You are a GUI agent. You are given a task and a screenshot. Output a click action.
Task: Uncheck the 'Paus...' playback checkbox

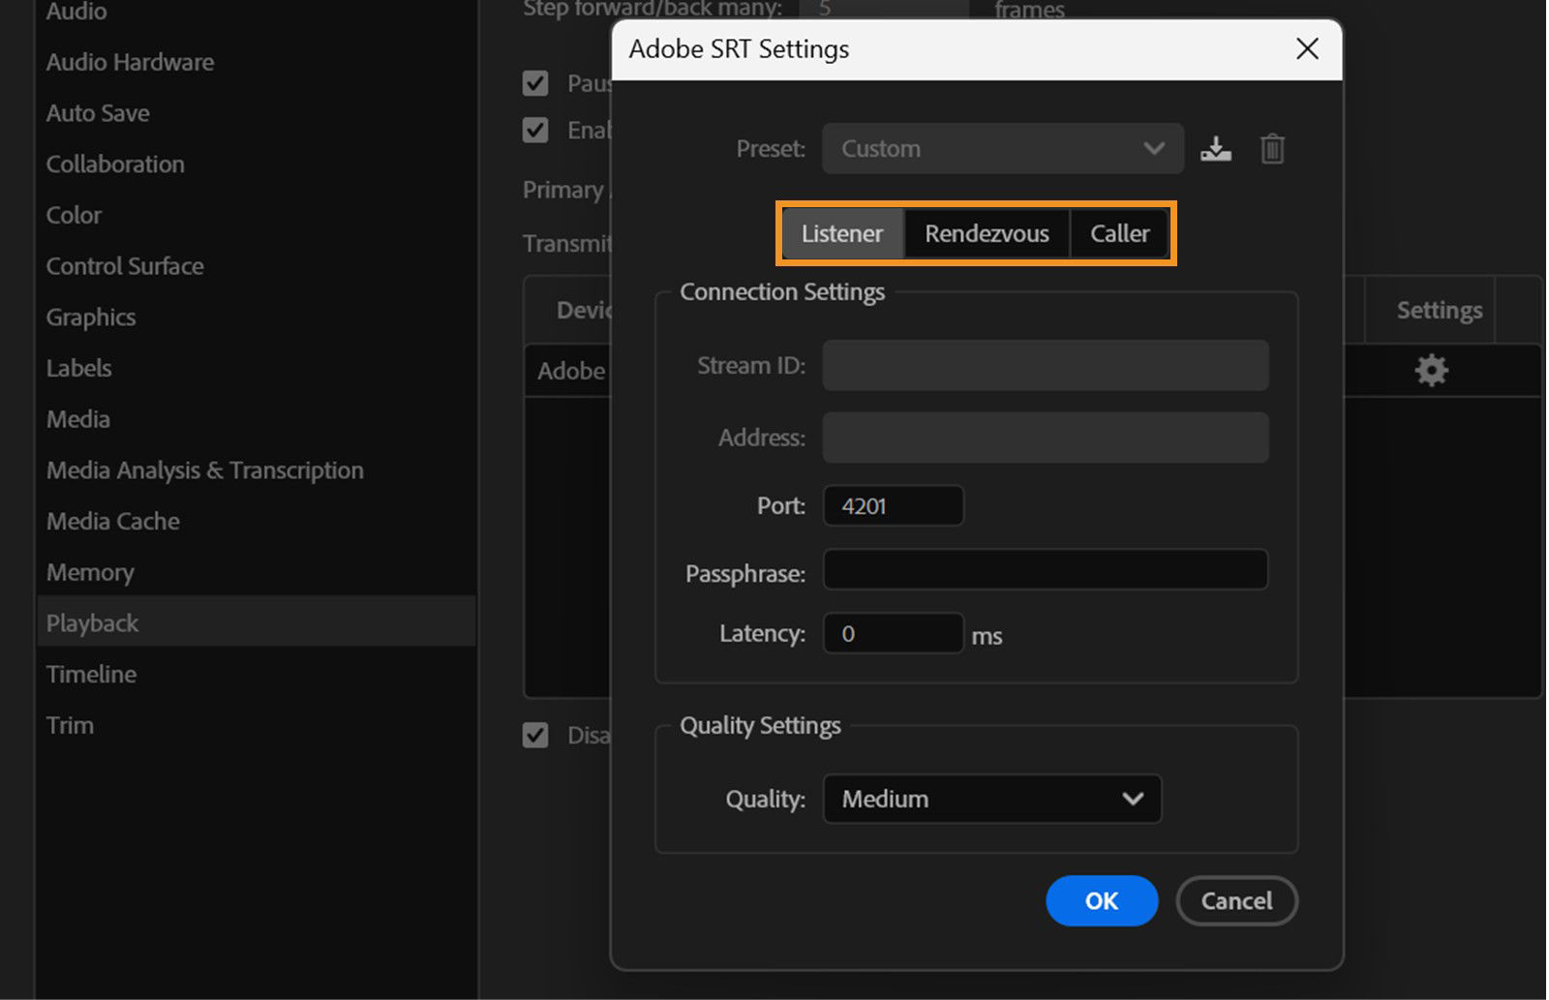[536, 83]
